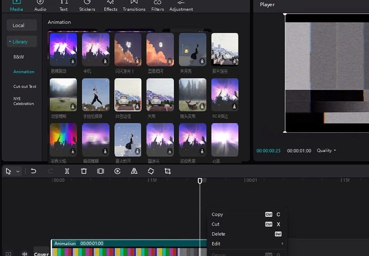Open the Quality dropdown in Player
This screenshot has height=256, width=369.
[326, 150]
